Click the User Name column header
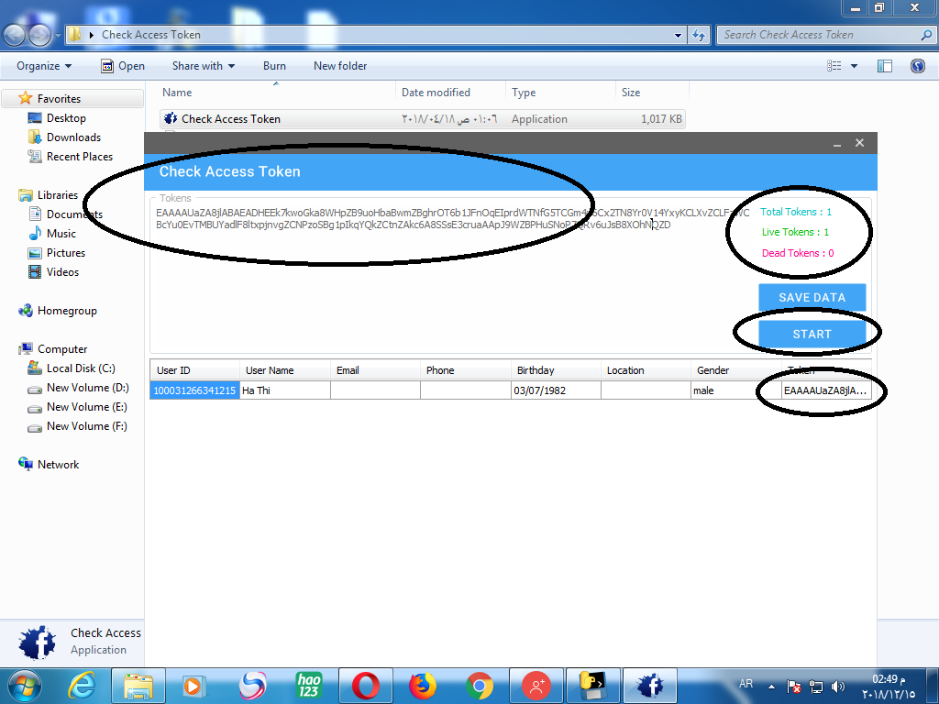The height and width of the screenshot is (704, 939). coord(285,370)
